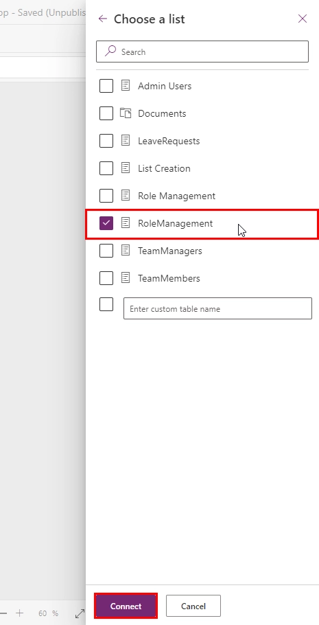Uncheck the RoleManagement checkbox
Screen dimensions: 319x625
point(106,223)
